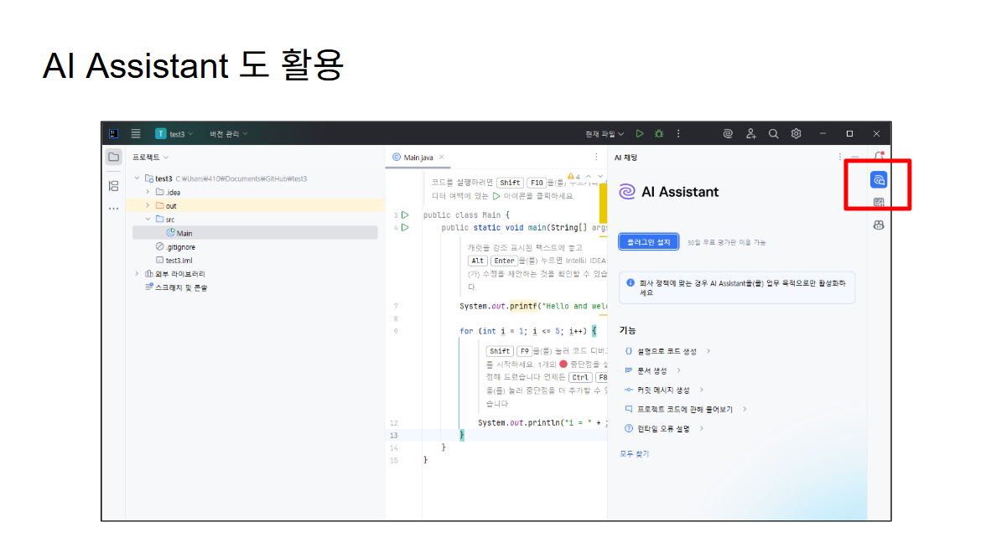Image resolution: width=991 pixels, height=548 pixels.
Task: Close the Main.java tab
Action: 442,158
